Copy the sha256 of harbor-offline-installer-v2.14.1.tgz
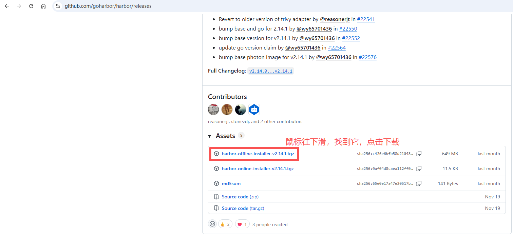Image resolution: width=513 pixels, height=235 pixels. pyautogui.click(x=419, y=154)
